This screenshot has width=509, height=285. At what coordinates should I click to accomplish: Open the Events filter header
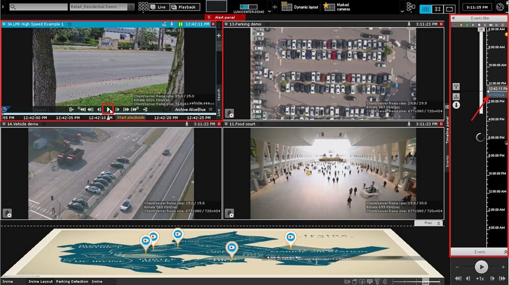pos(479,18)
